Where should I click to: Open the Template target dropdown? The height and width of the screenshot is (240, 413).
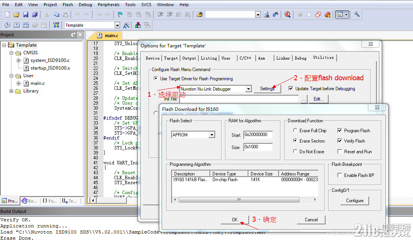pos(117,25)
